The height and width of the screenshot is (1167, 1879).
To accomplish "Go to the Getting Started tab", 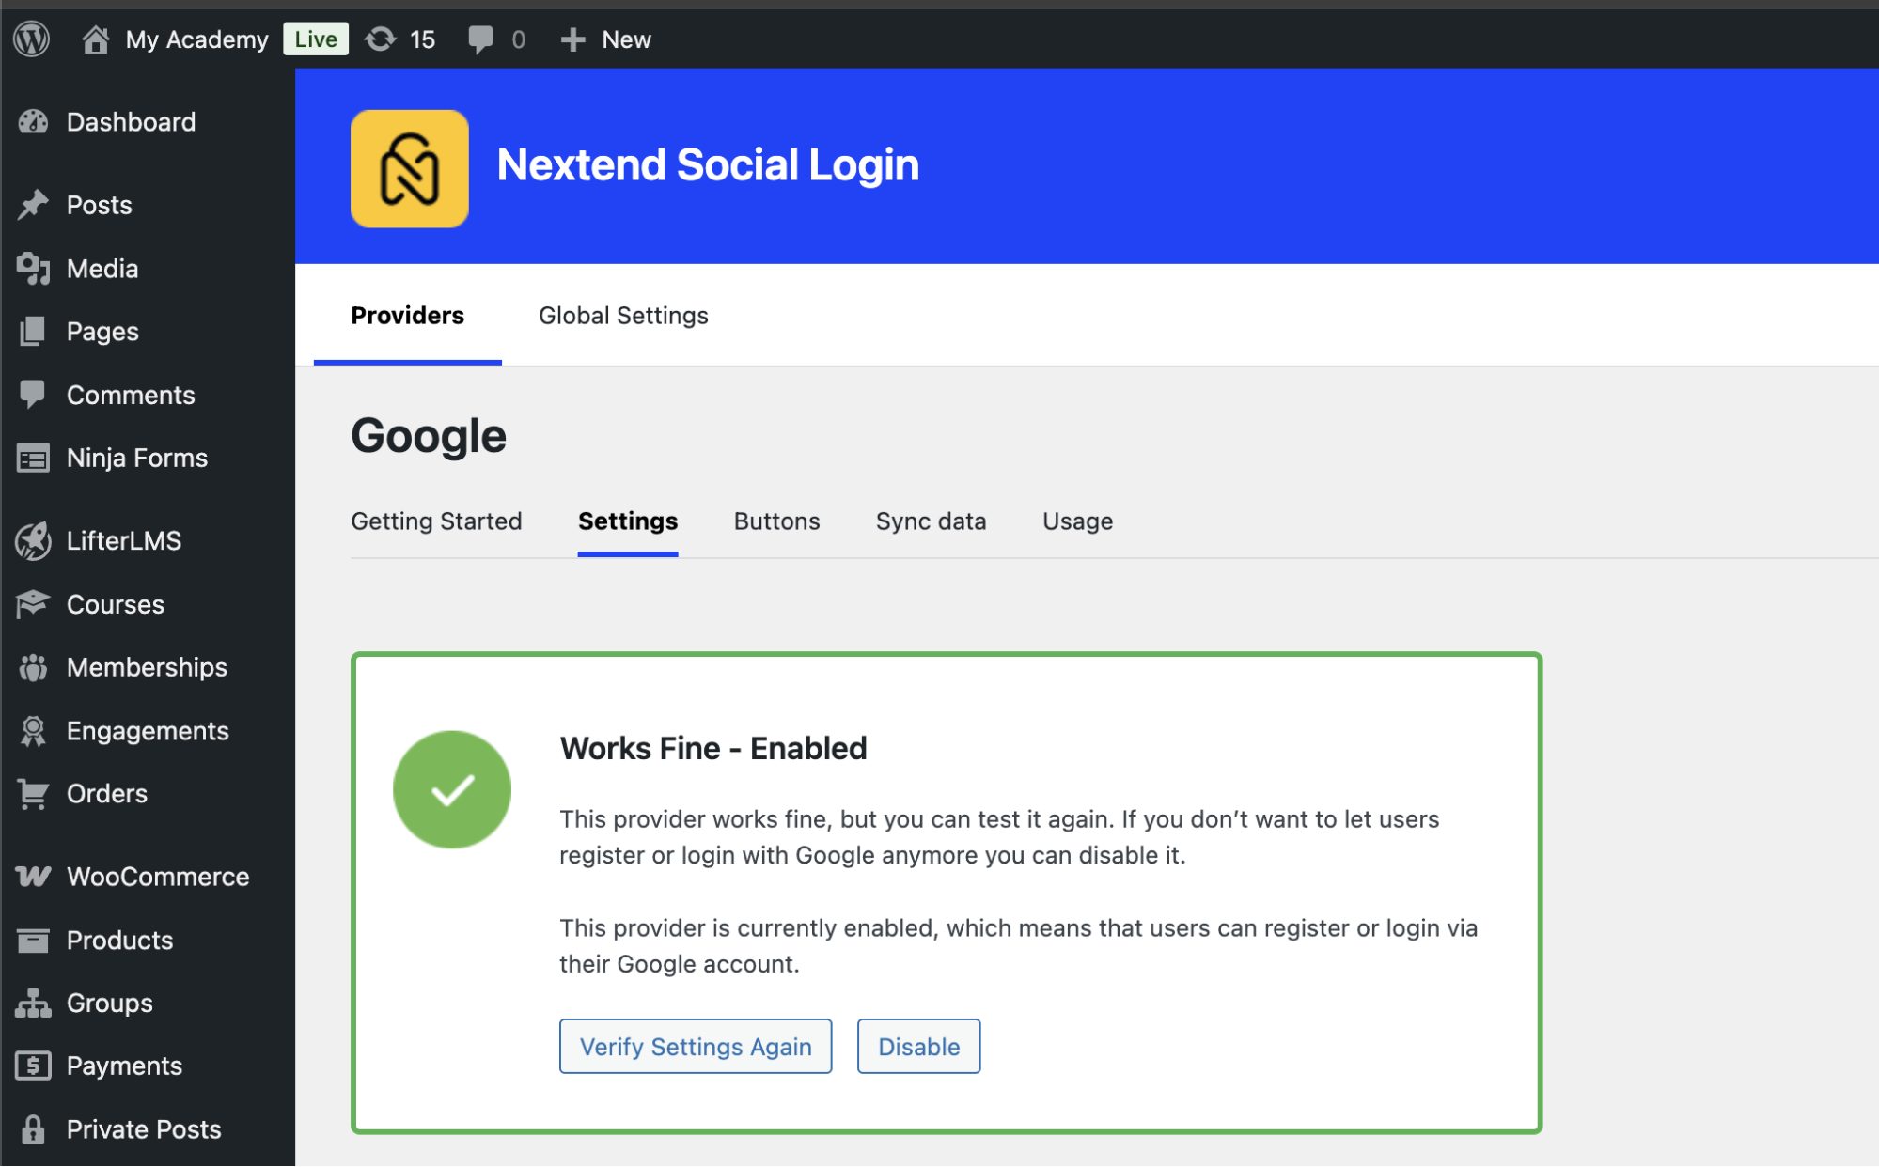I will (436, 521).
